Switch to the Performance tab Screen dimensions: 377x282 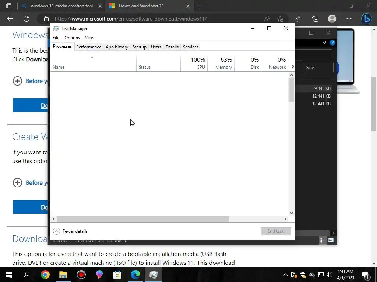coord(89,47)
